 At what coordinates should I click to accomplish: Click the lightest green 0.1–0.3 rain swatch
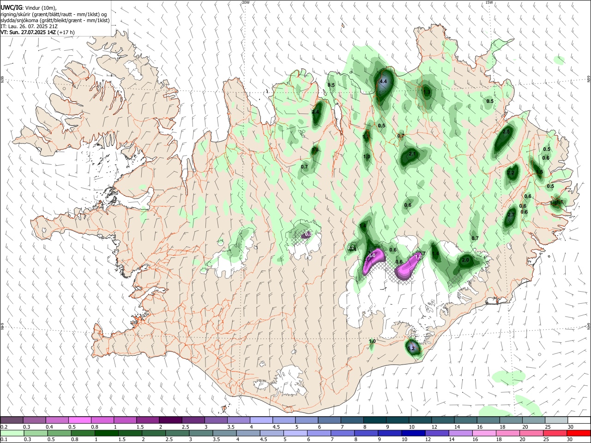pyautogui.click(x=12, y=433)
